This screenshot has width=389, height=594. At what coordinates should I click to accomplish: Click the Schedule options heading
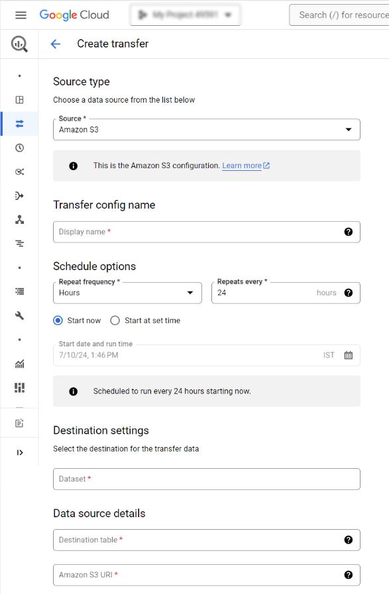94,266
